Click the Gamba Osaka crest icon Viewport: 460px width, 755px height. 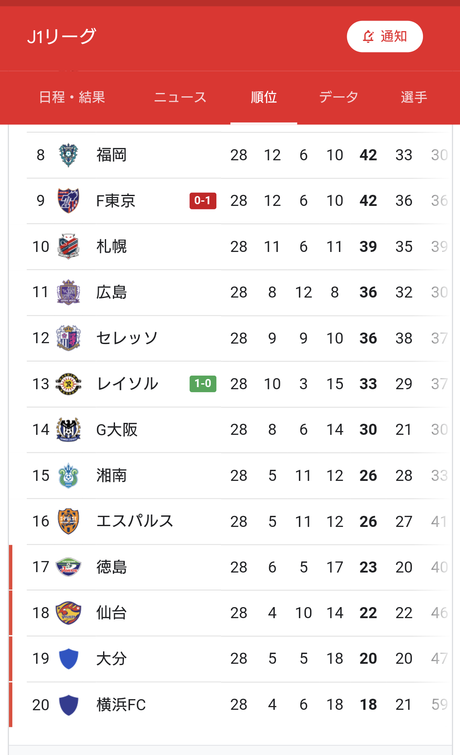[68, 430]
